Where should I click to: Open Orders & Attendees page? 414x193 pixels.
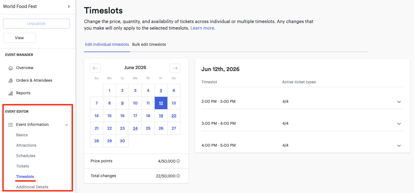pos(34,80)
